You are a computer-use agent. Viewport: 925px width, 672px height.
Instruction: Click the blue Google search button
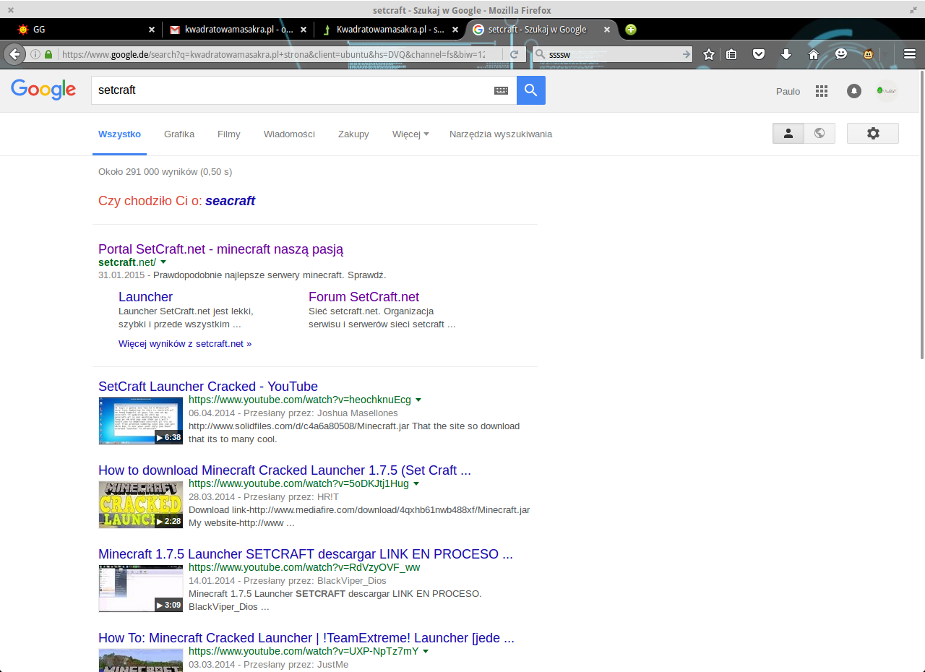pos(530,90)
